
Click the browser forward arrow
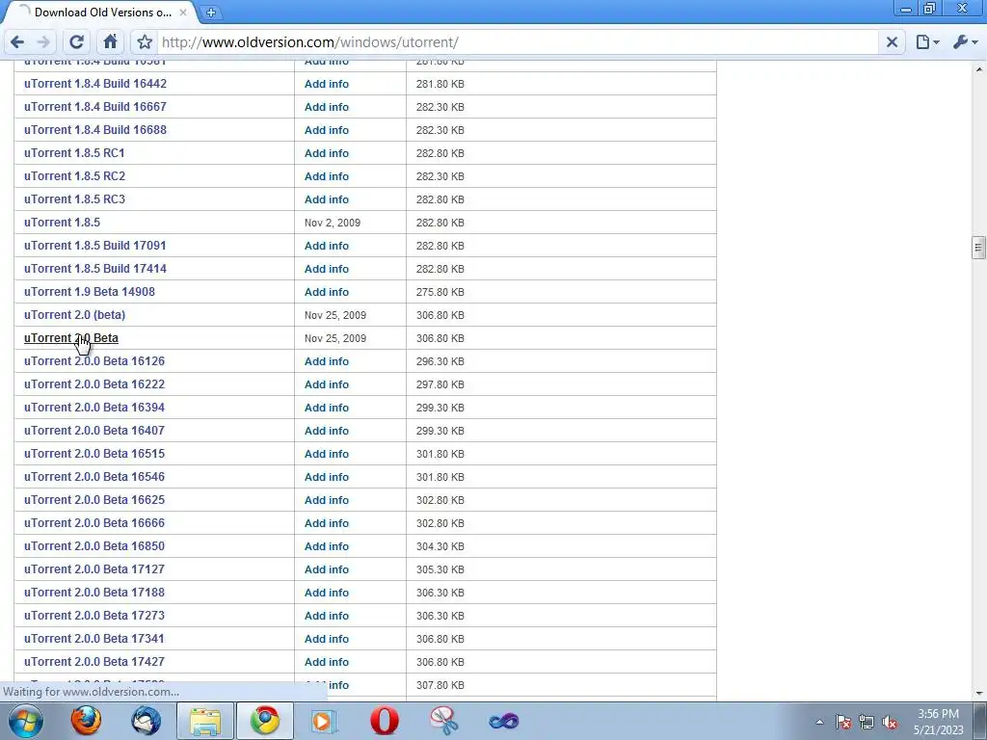(x=43, y=42)
